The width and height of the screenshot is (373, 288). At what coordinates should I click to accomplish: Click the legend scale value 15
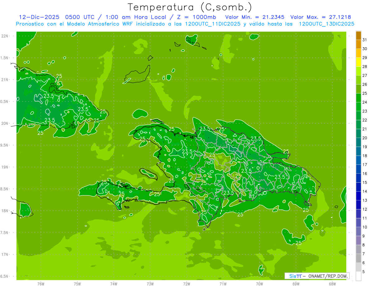pyautogui.click(x=365, y=182)
